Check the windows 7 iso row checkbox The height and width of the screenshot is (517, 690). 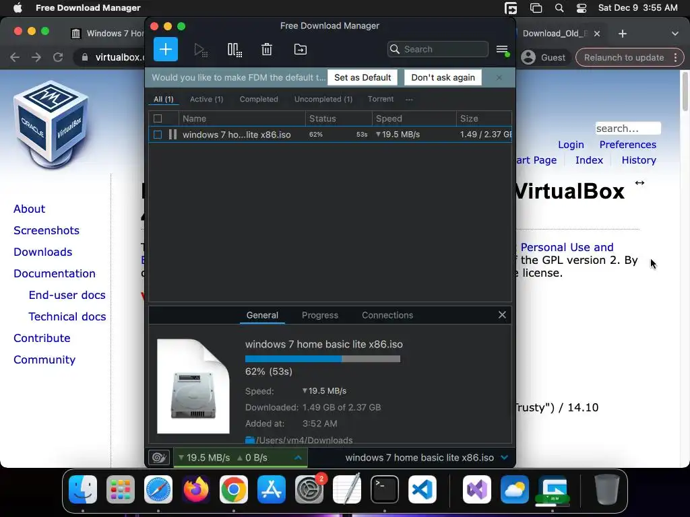[158, 135]
